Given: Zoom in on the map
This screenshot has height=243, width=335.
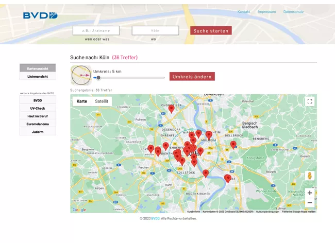Looking at the screenshot, I should (x=309, y=193).
